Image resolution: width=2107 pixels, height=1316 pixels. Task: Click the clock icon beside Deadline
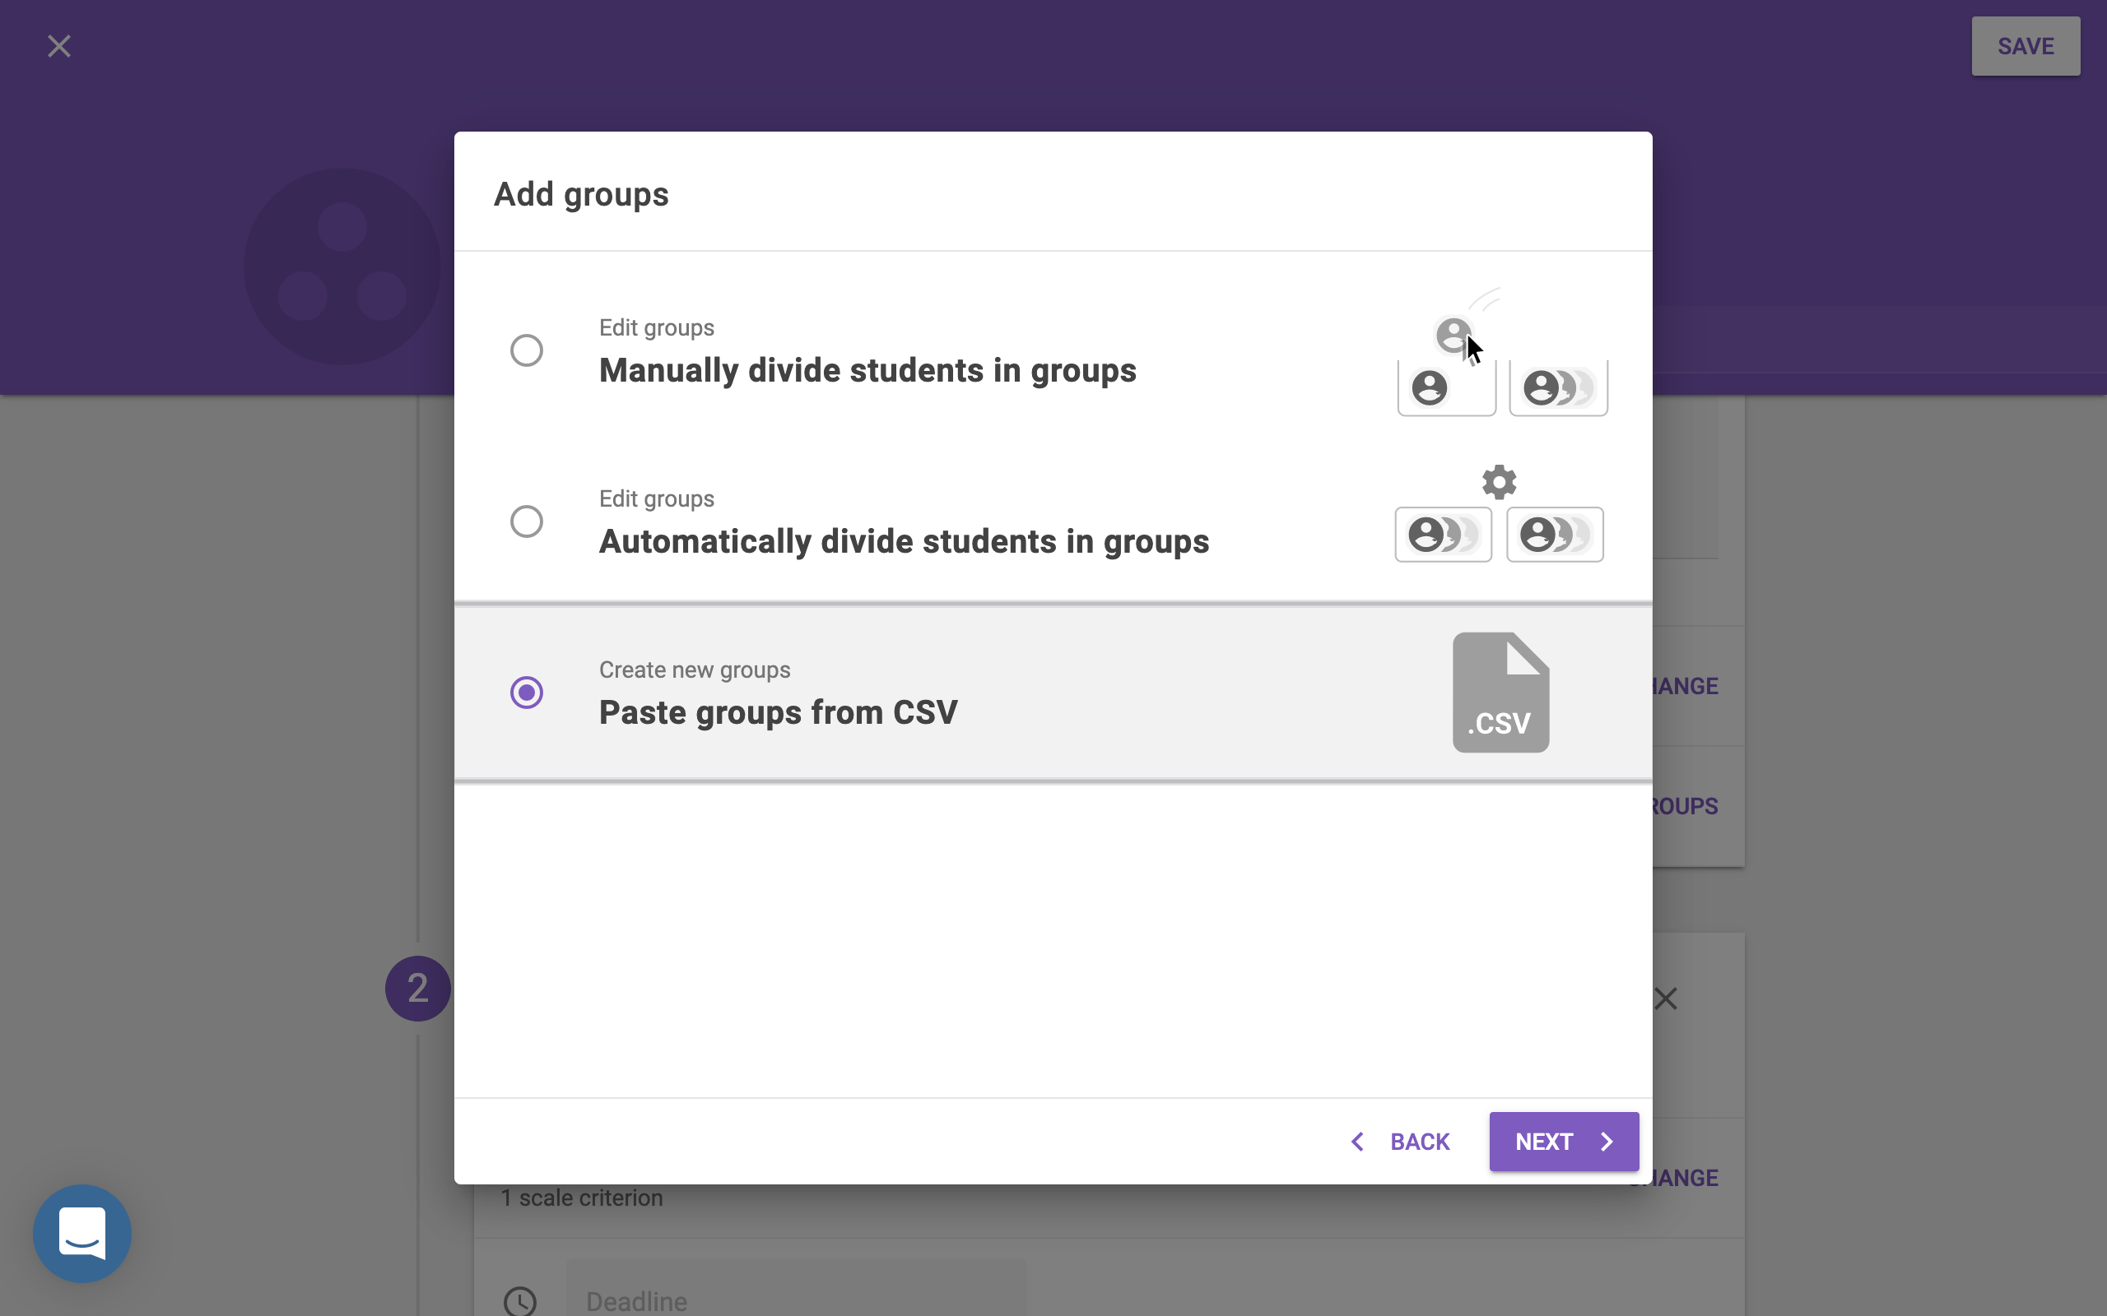tap(521, 1300)
